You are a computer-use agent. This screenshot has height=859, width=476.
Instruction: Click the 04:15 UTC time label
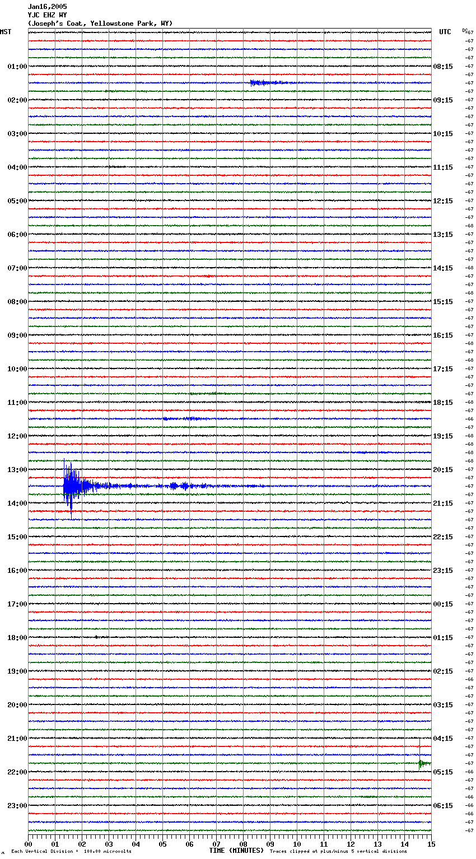click(443, 739)
